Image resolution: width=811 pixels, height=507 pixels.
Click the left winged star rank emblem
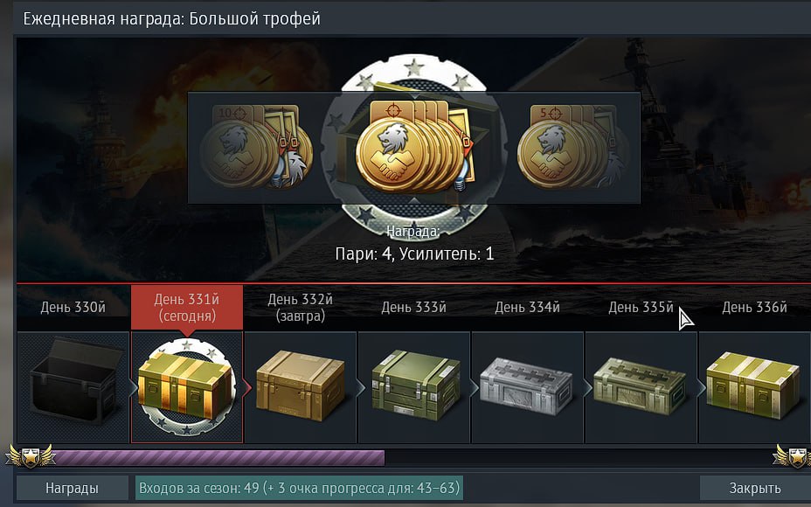[30, 456]
